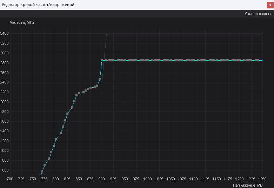Viewport: 274px width, 188px height.
Task: Click the 1000 voltage axis label
Action: pos(147,179)
